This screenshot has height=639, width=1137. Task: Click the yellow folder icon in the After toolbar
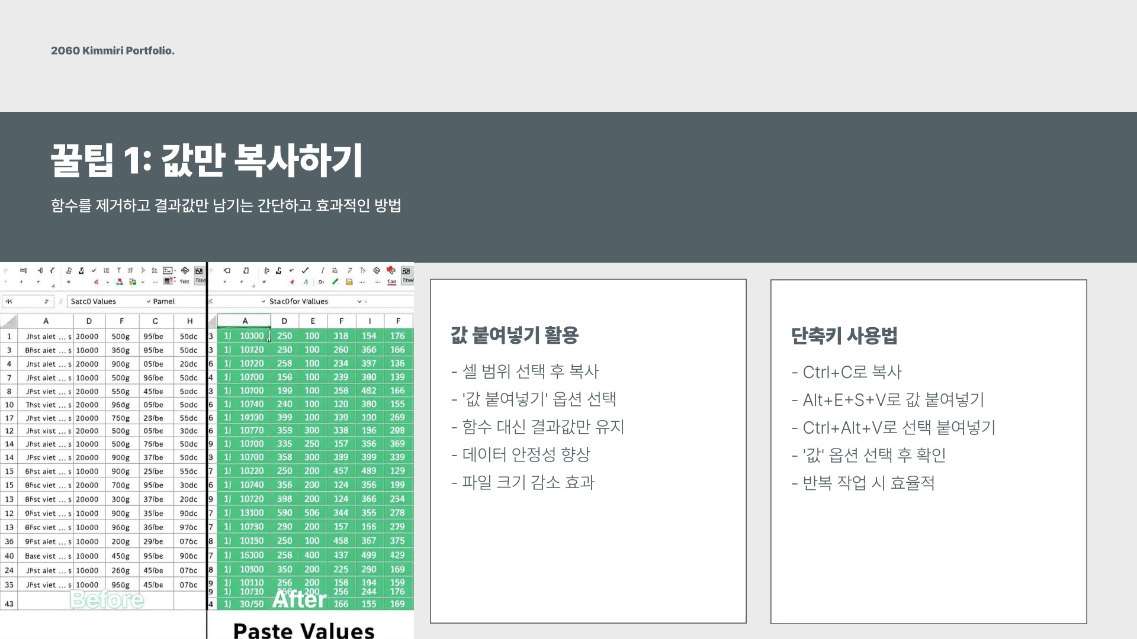(349, 282)
